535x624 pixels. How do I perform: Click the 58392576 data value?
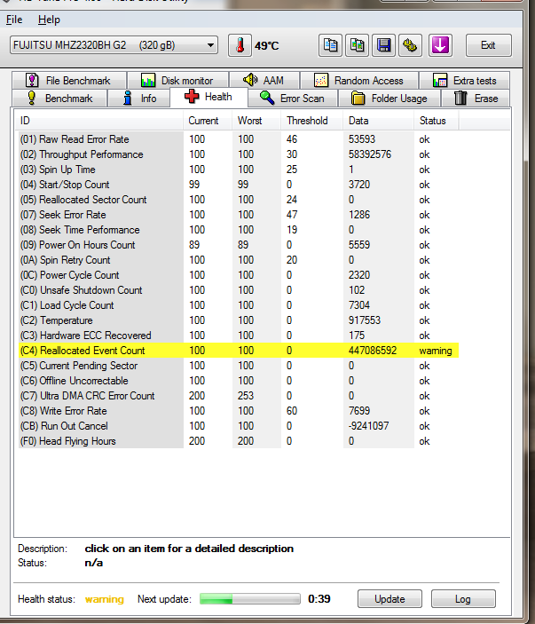coord(370,154)
